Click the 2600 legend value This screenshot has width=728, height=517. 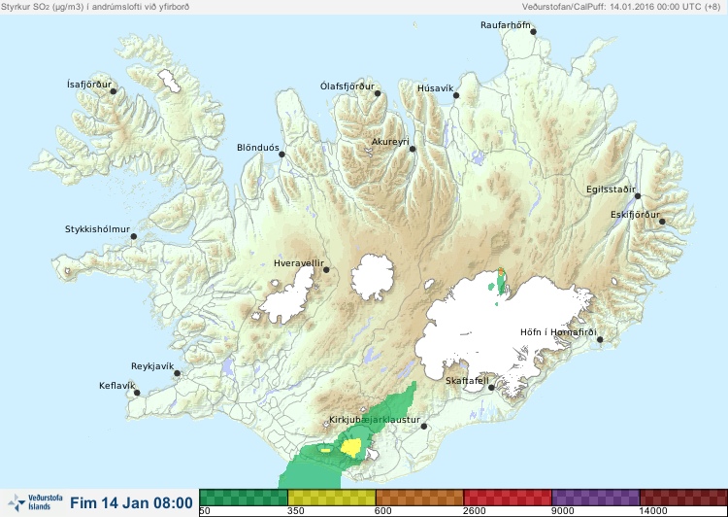pos(474,511)
